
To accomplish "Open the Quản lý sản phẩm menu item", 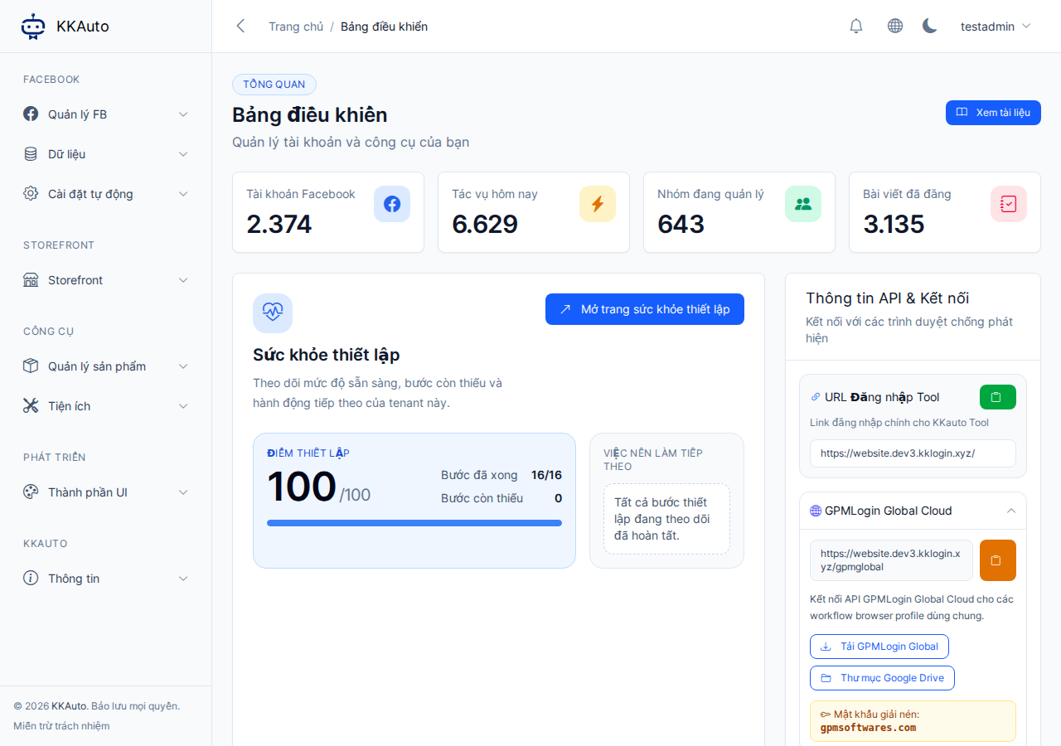I will pos(106,366).
